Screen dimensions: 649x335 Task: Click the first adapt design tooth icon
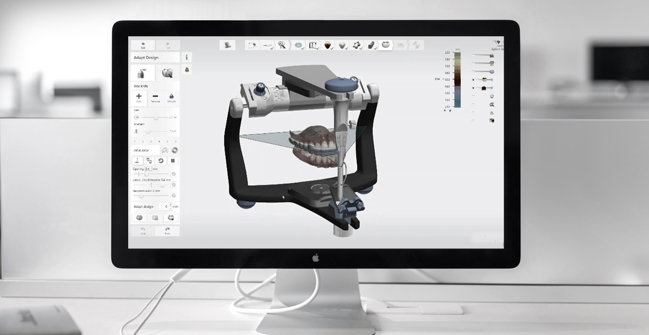138,218
